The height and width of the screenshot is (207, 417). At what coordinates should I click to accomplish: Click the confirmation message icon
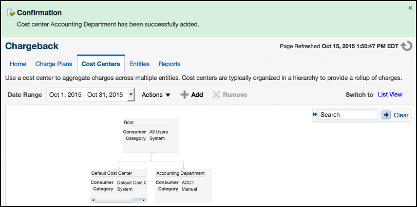pyautogui.click(x=10, y=12)
